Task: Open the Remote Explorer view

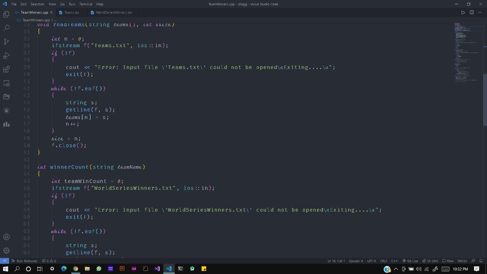Action: (6, 83)
